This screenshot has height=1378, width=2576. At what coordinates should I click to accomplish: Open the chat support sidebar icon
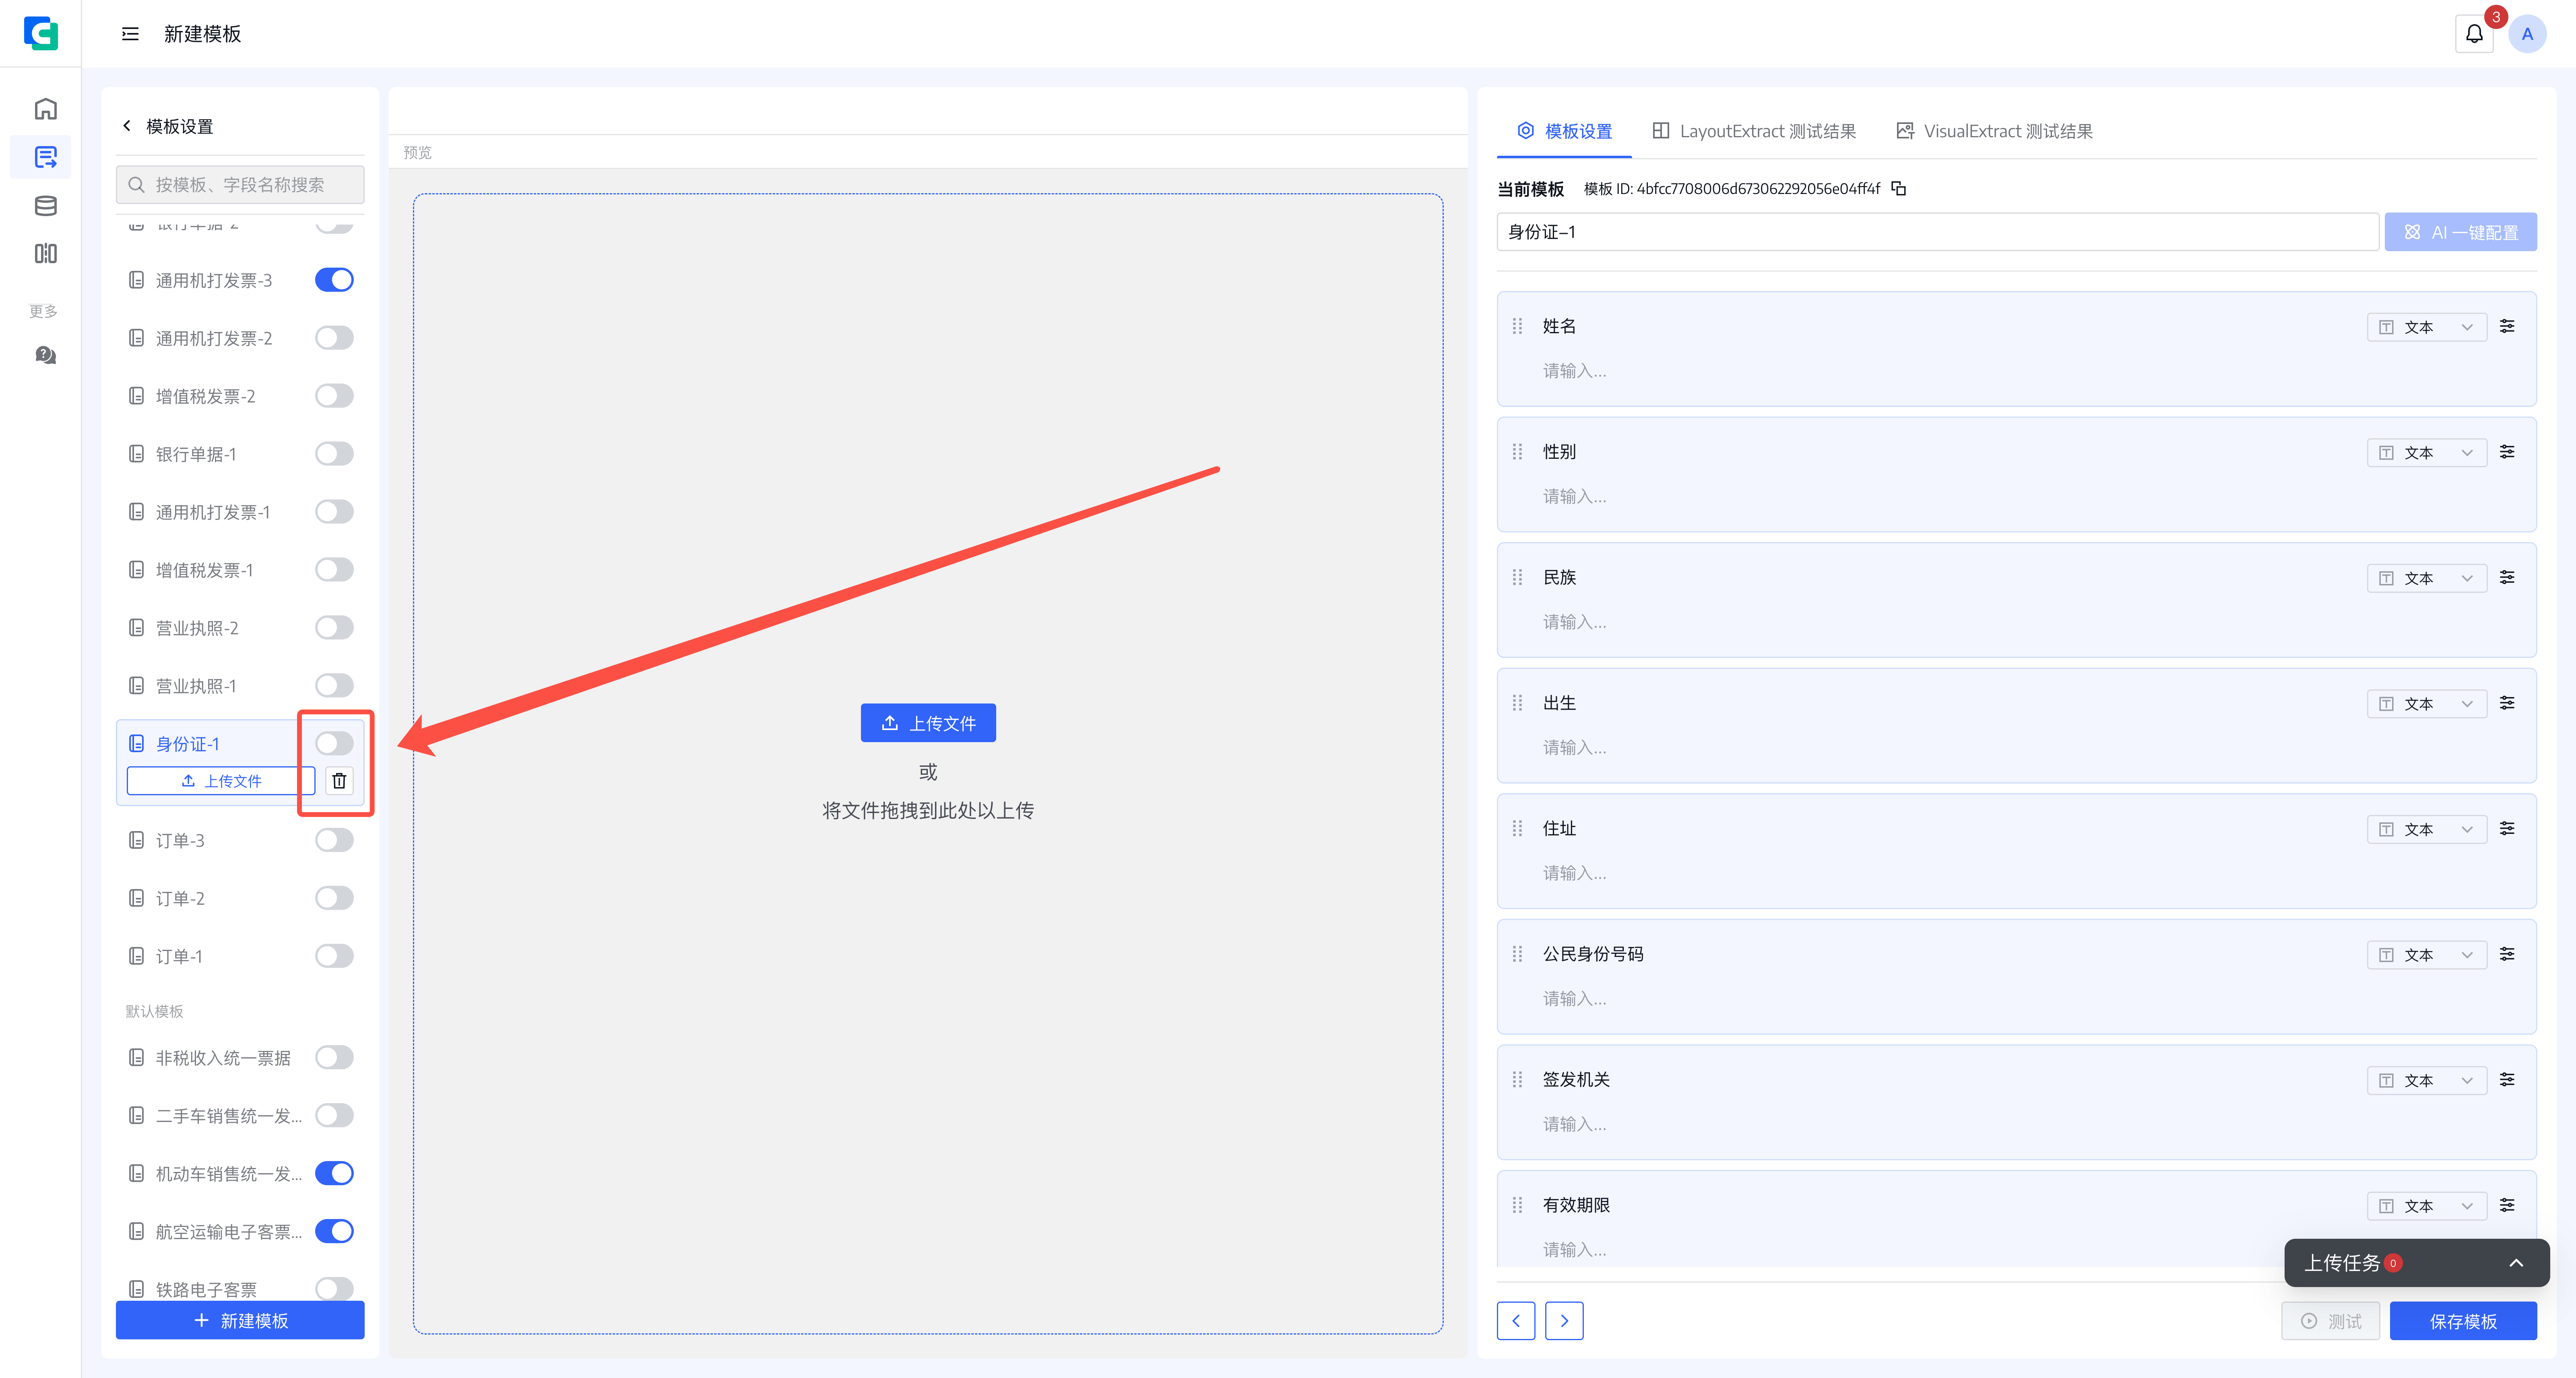coord(45,355)
